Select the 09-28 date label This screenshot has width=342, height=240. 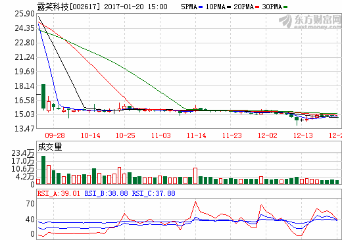(55, 135)
